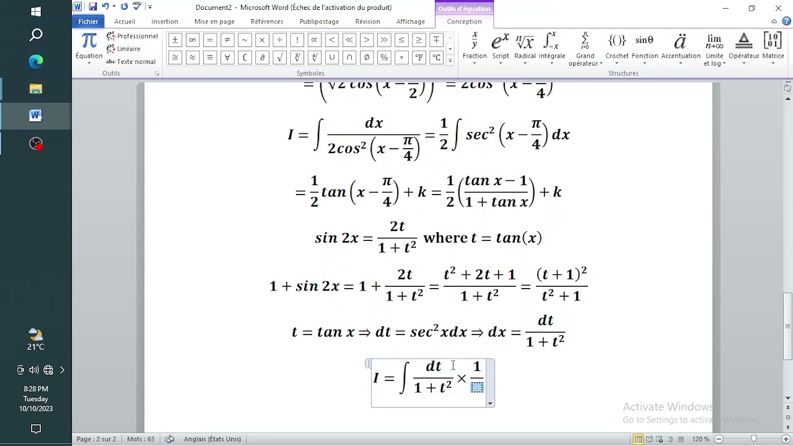This screenshot has width=793, height=446.
Task: Open the equation options arrow on equation box
Action: [x=491, y=403]
